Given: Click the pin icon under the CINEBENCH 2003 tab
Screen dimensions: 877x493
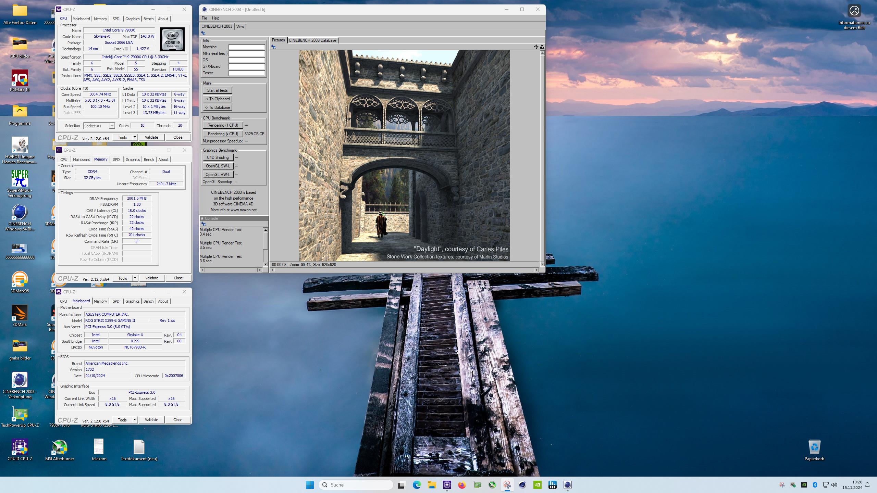Looking at the screenshot, I should 203,33.
